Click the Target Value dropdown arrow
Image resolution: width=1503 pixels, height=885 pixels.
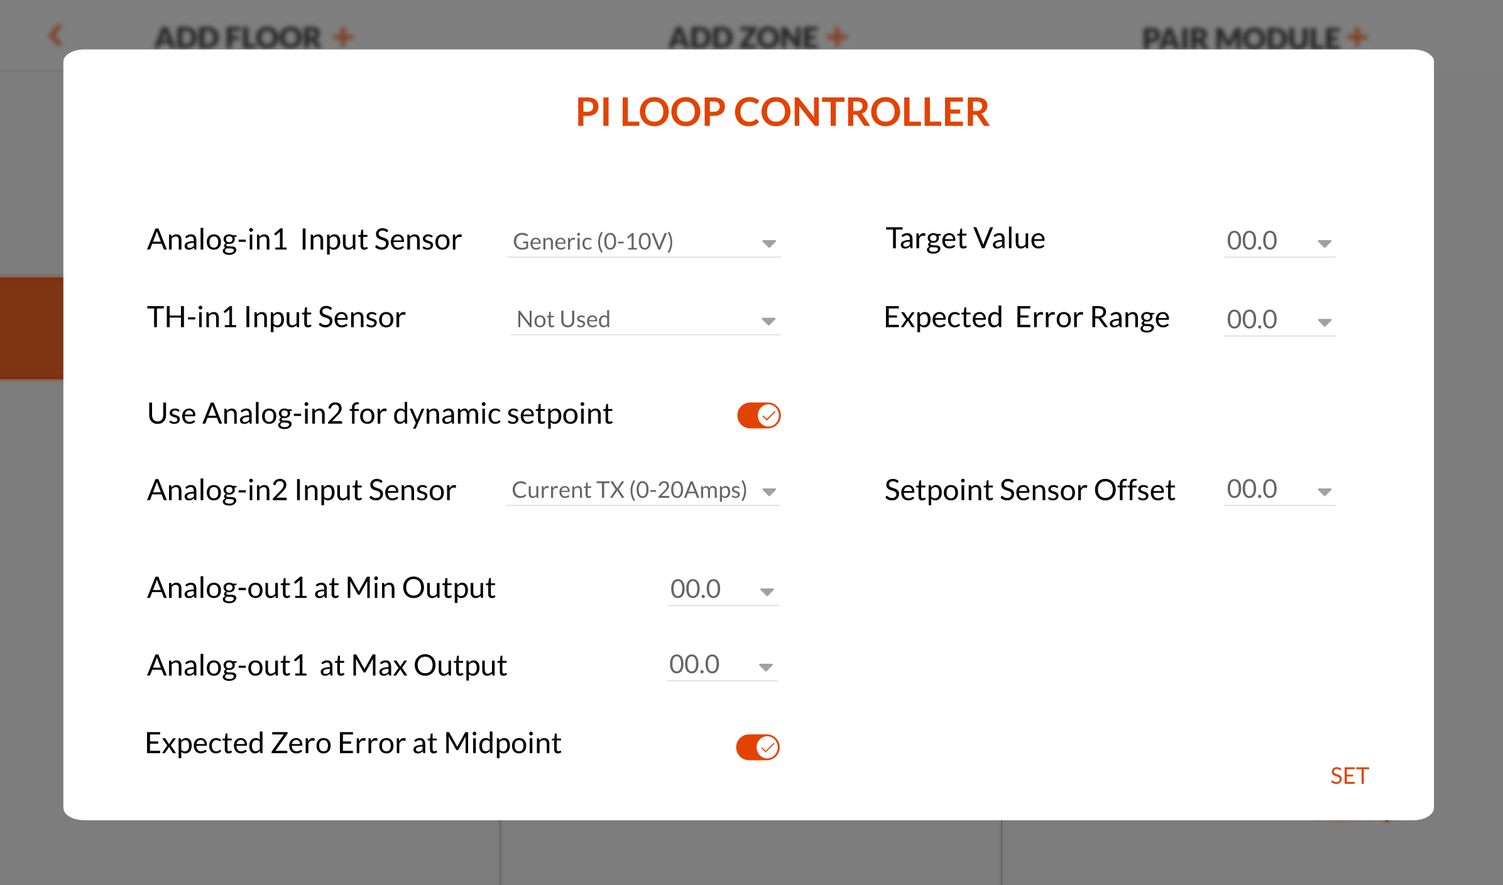pos(1325,244)
